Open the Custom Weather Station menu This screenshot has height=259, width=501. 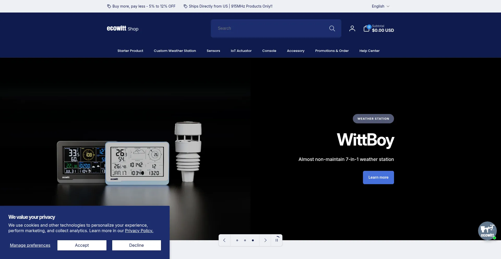tap(175, 51)
